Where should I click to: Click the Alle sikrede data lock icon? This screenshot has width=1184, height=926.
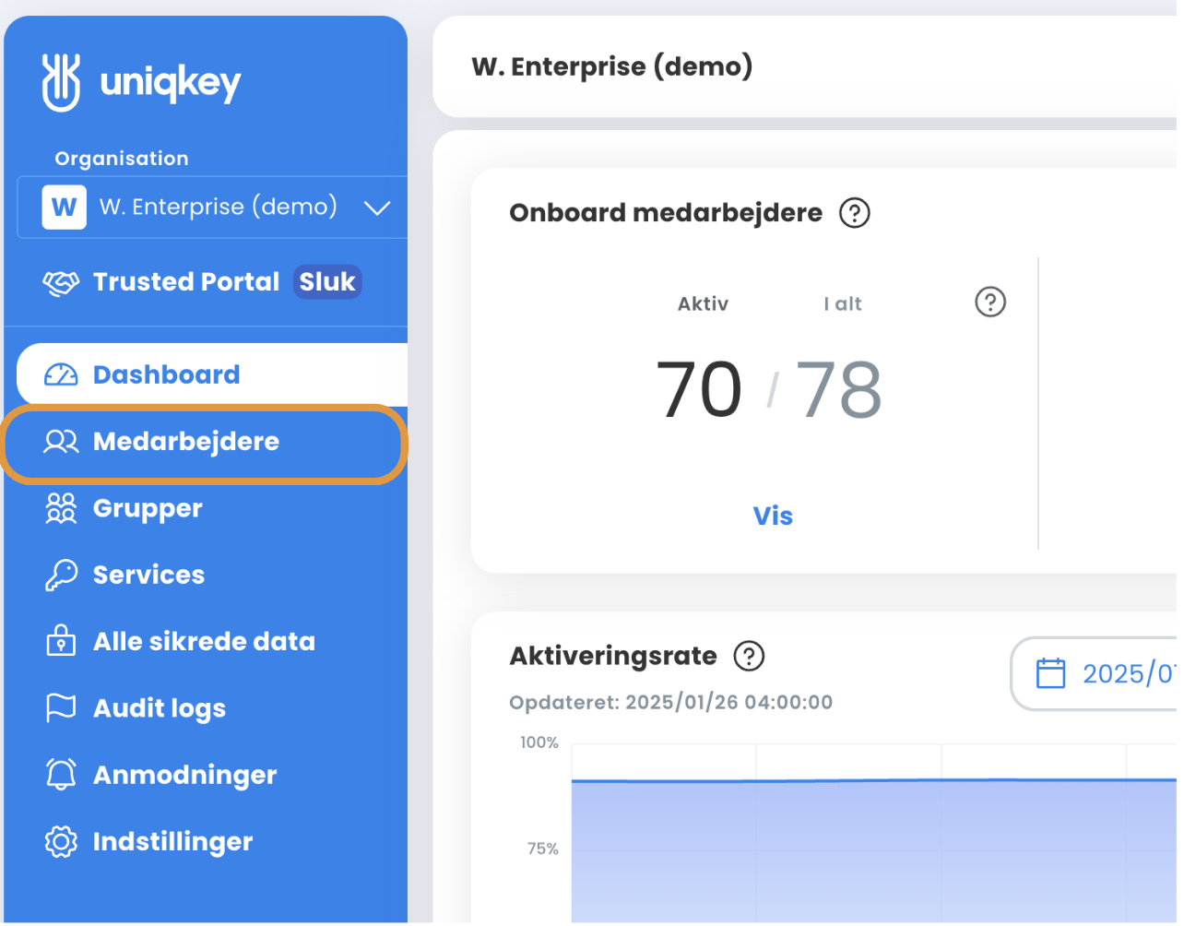tap(61, 640)
